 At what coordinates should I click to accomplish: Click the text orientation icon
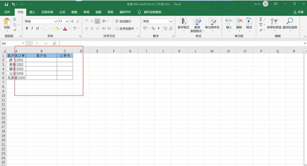pyautogui.click(x=104, y=21)
